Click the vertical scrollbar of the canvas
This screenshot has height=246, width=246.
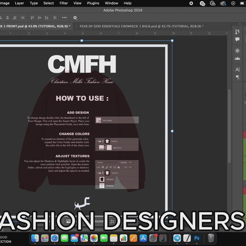(x=229, y=126)
